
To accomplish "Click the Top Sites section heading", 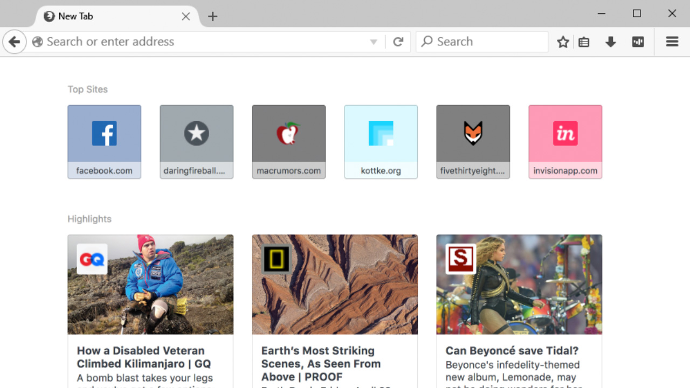I will click(x=87, y=89).
